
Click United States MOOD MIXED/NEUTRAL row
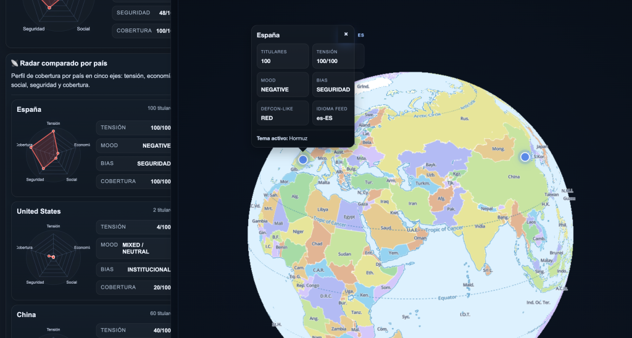pos(133,248)
